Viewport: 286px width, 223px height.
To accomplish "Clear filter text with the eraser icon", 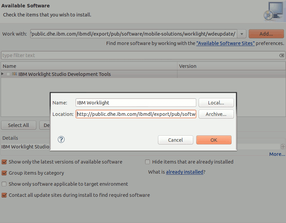I will [282, 55].
